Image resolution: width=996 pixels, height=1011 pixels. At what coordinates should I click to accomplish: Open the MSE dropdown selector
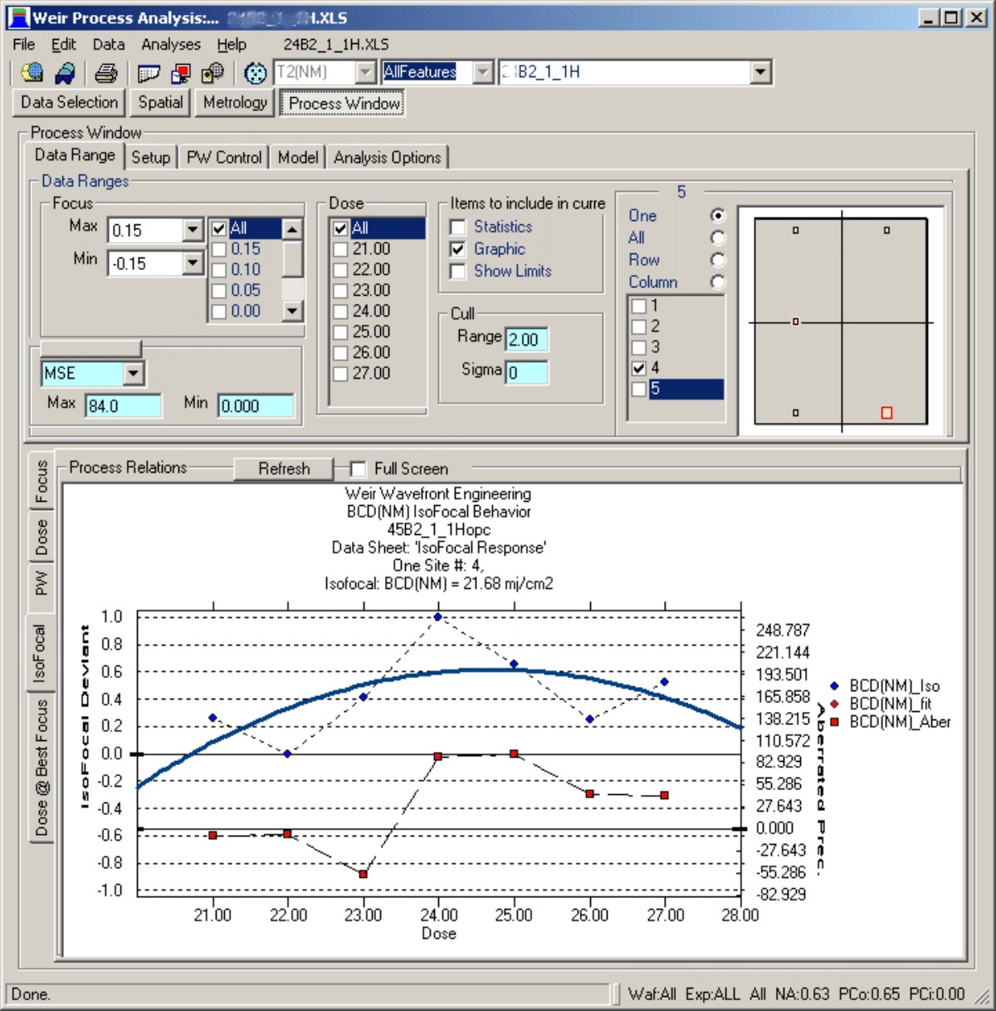pos(133,373)
